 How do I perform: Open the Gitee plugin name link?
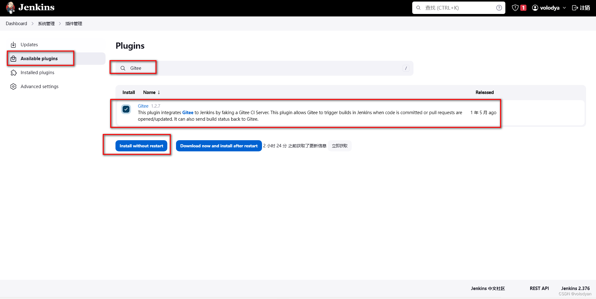coord(143,106)
